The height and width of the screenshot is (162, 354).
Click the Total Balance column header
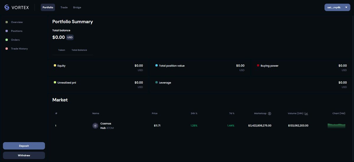pyautogui.click(x=79, y=50)
